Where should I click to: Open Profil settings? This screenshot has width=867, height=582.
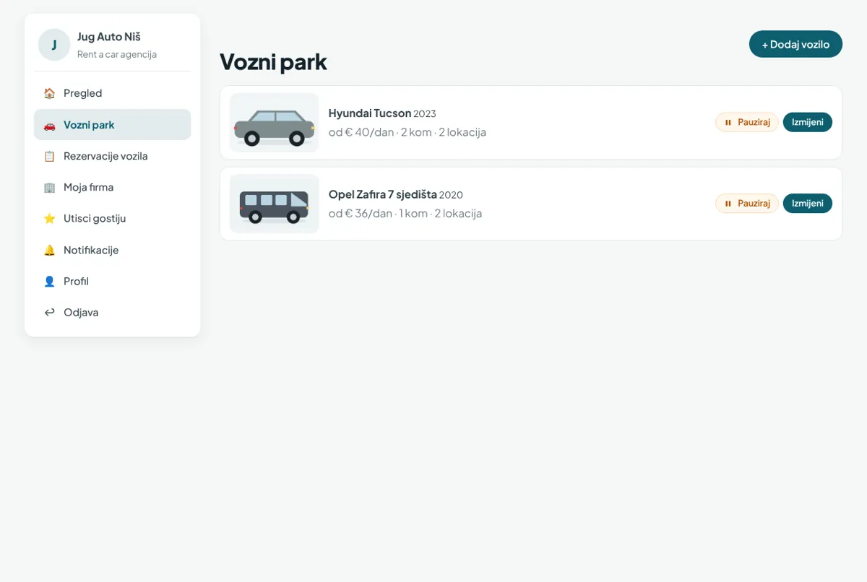(x=112, y=281)
